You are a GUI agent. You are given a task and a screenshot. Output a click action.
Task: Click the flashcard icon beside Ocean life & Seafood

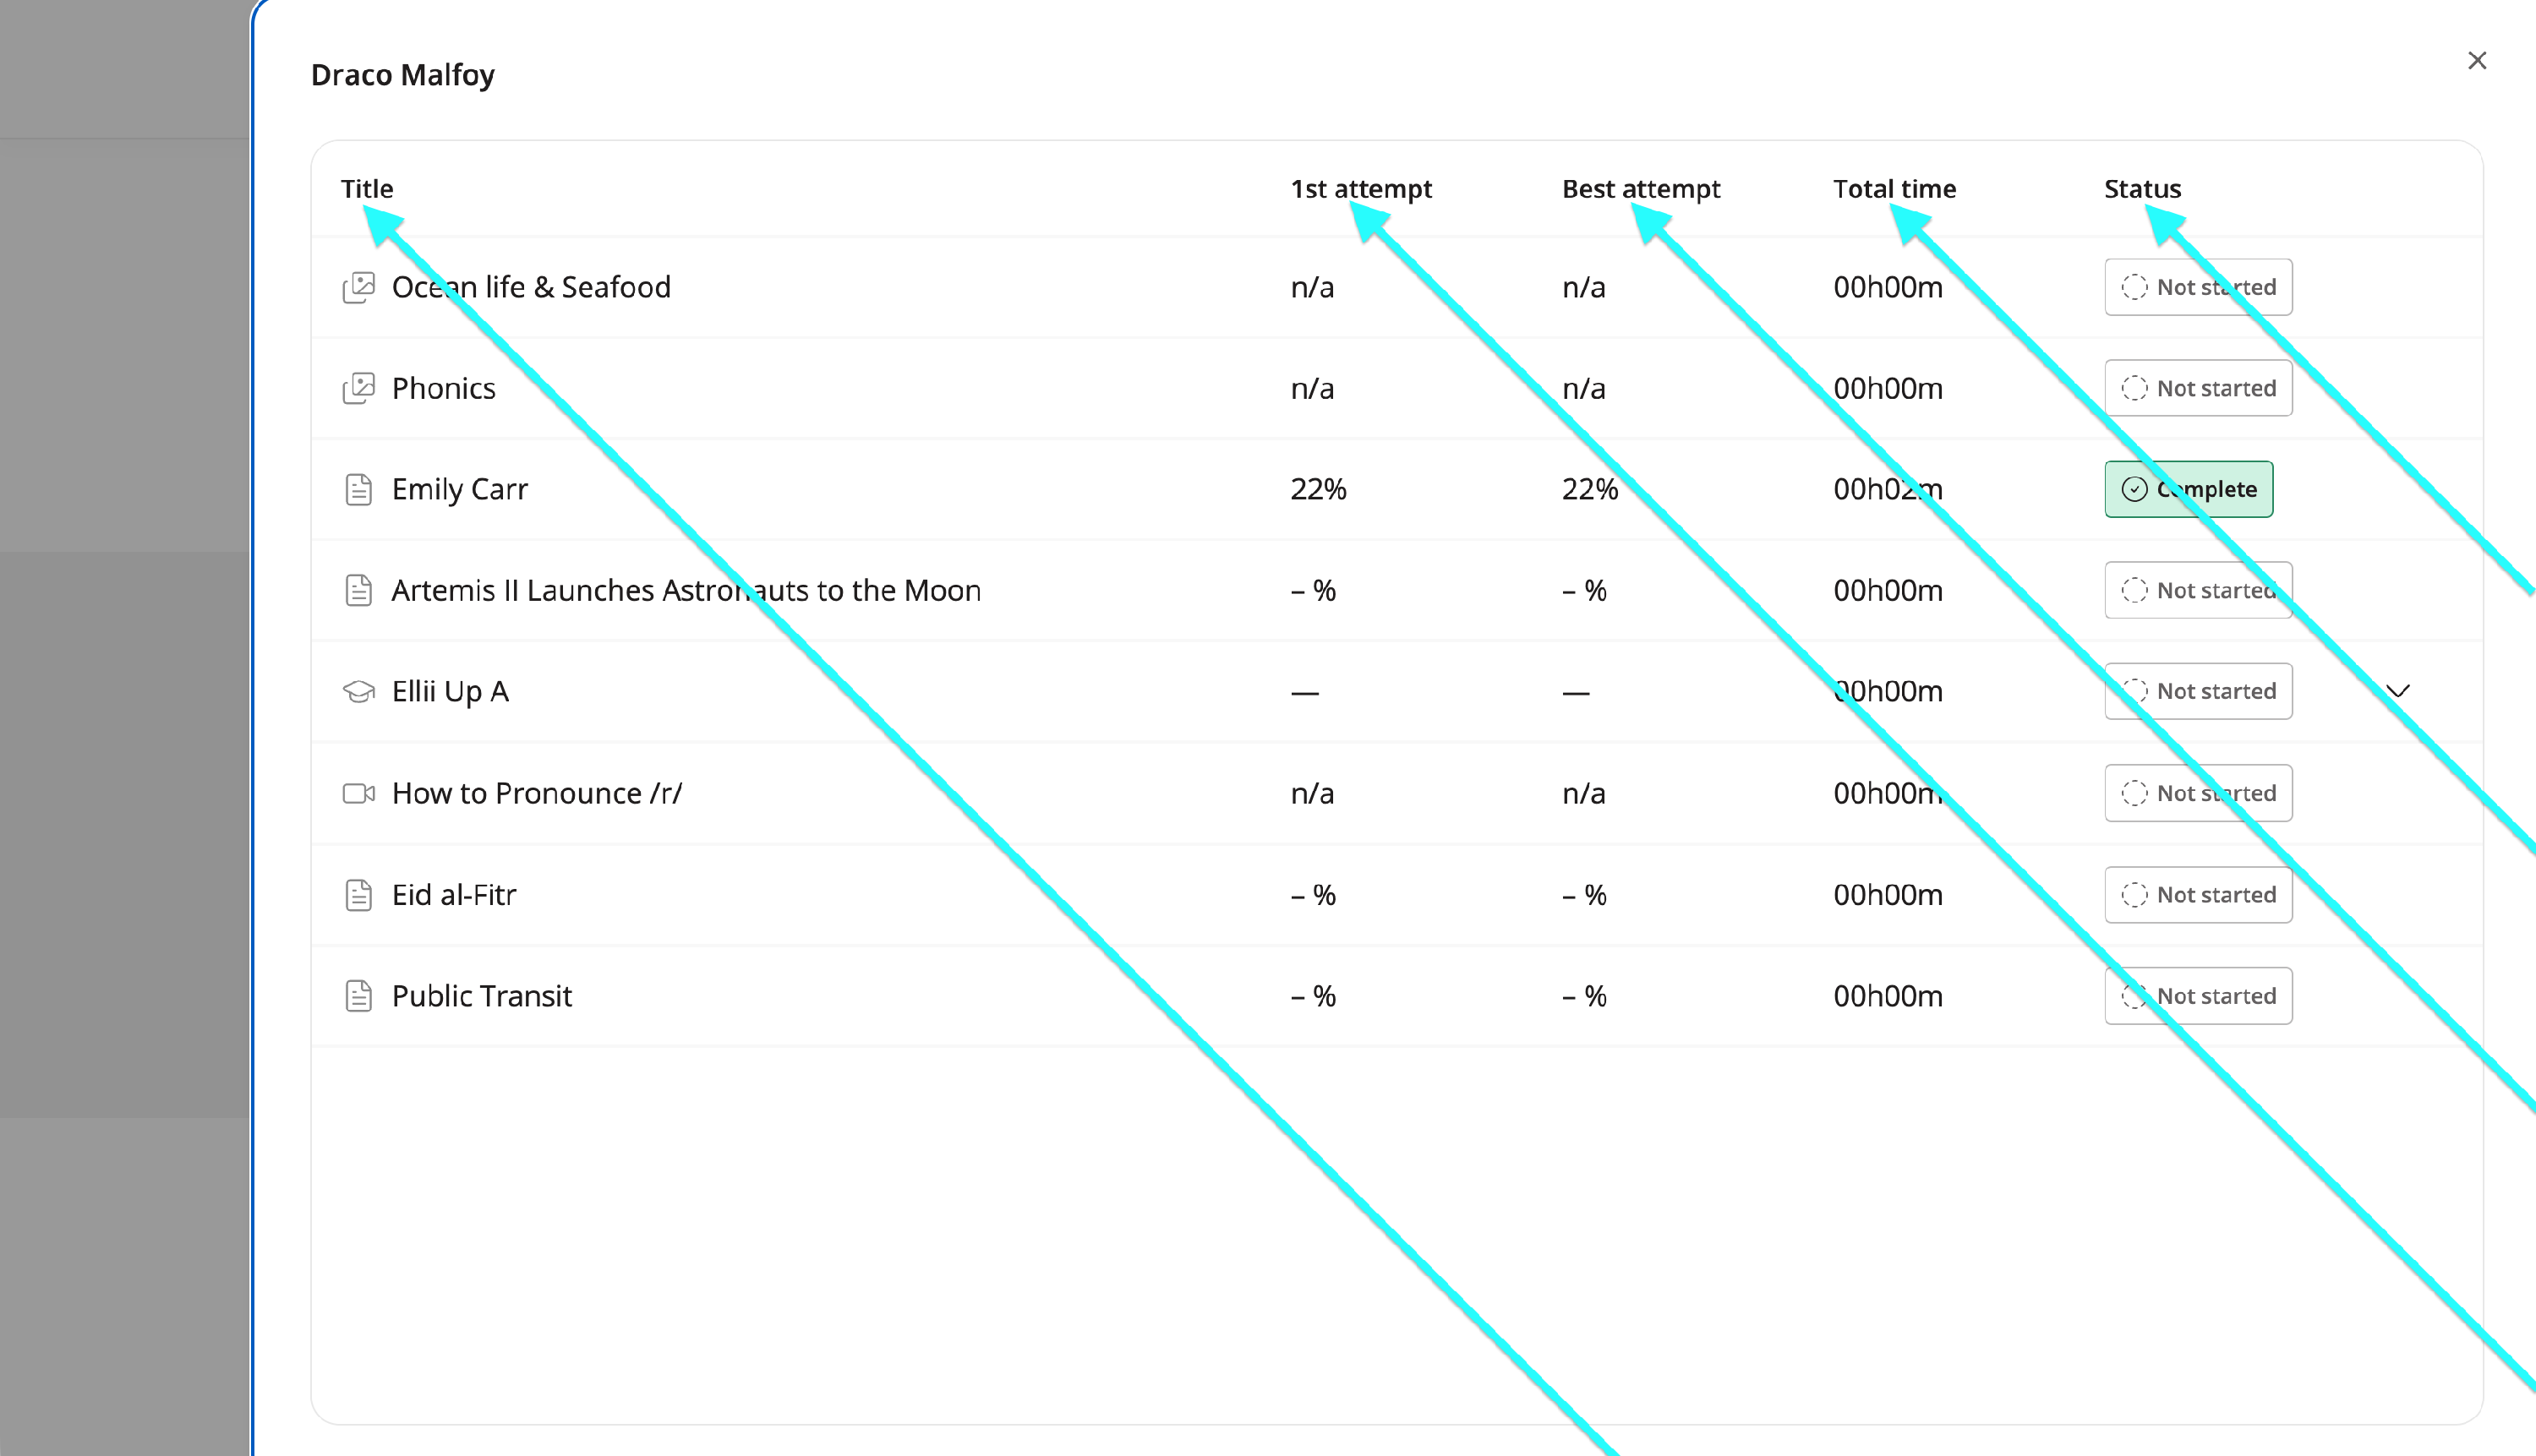tap(358, 288)
